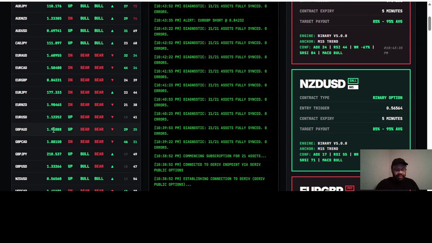Viewport: 432px width, 243px height.
Task: Click the #10:43:35 PM timestamp on the top card
Action: point(393,50)
